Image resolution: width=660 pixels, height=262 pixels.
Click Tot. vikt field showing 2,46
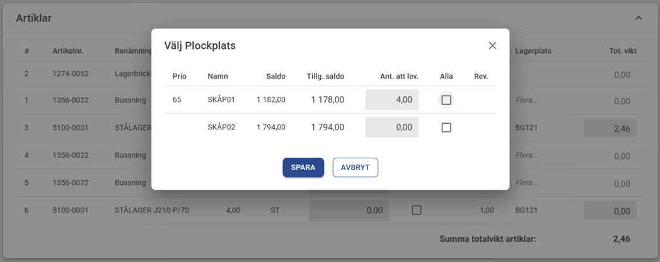point(610,128)
